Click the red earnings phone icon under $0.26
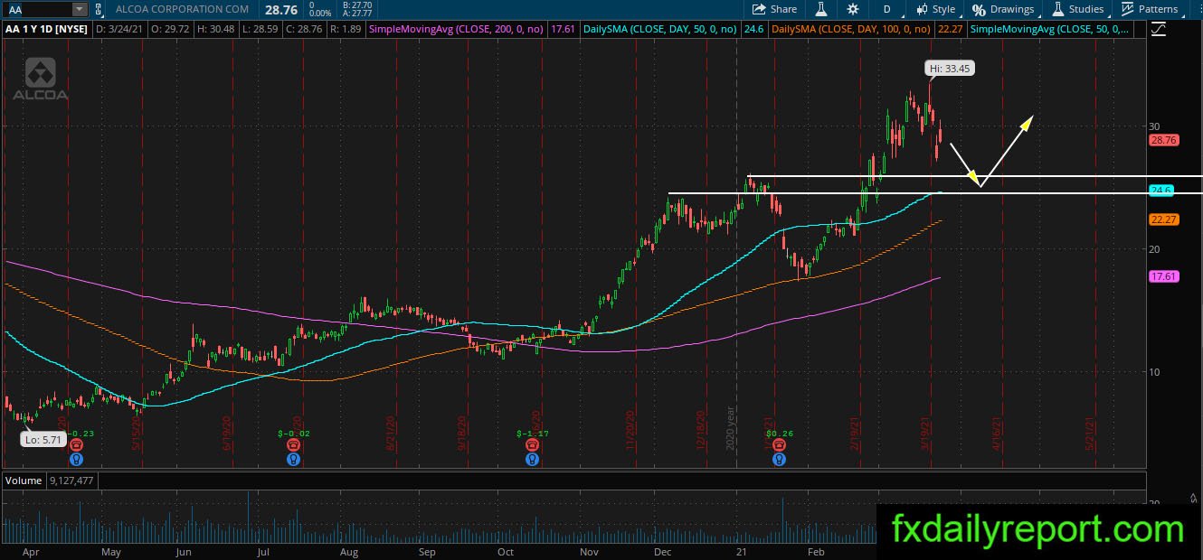The height and width of the screenshot is (560, 1203). pos(779,444)
